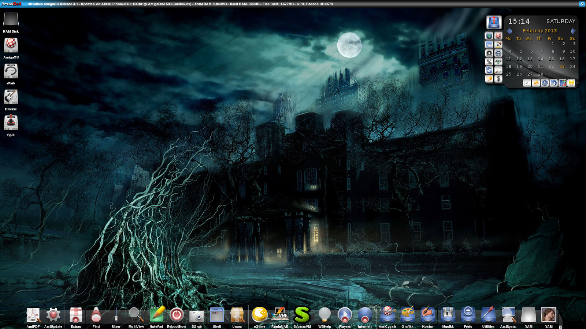The image size is (586, 329).
Task: Start the SGrab screenshot tool
Action: point(197,315)
